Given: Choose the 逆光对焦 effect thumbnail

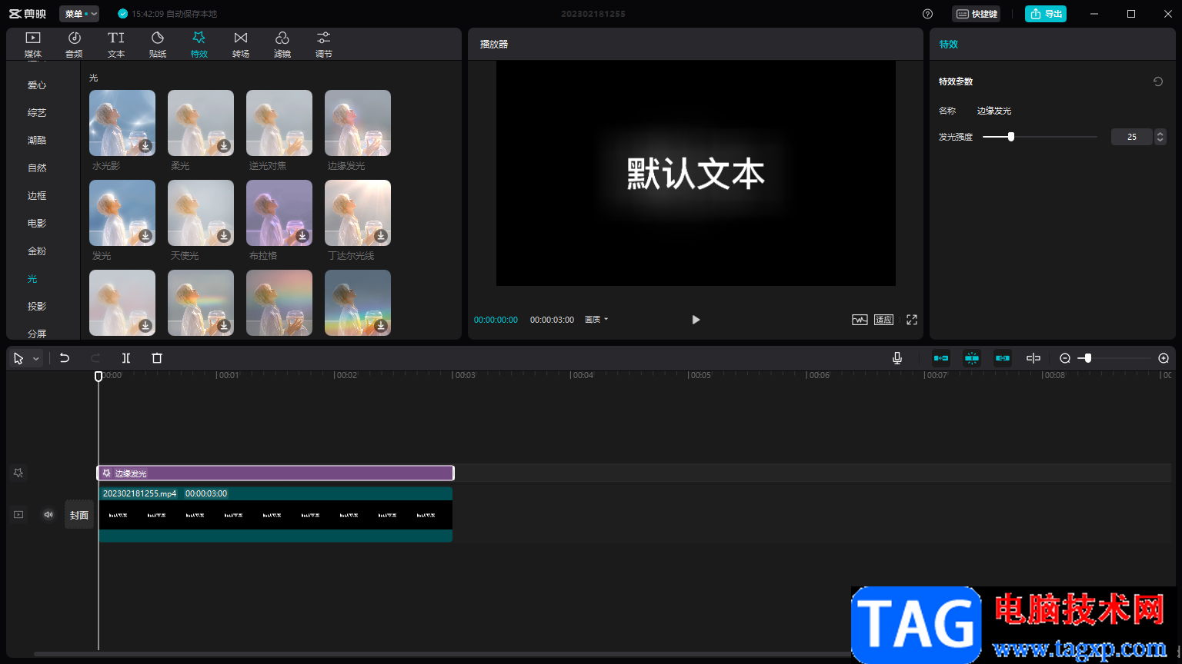Looking at the screenshot, I should [279, 123].
